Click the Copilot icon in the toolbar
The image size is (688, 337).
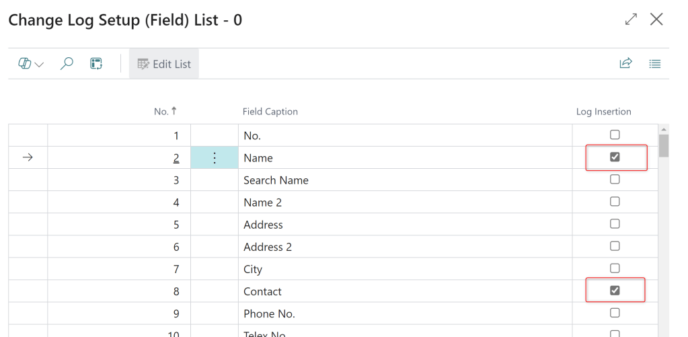(x=25, y=64)
